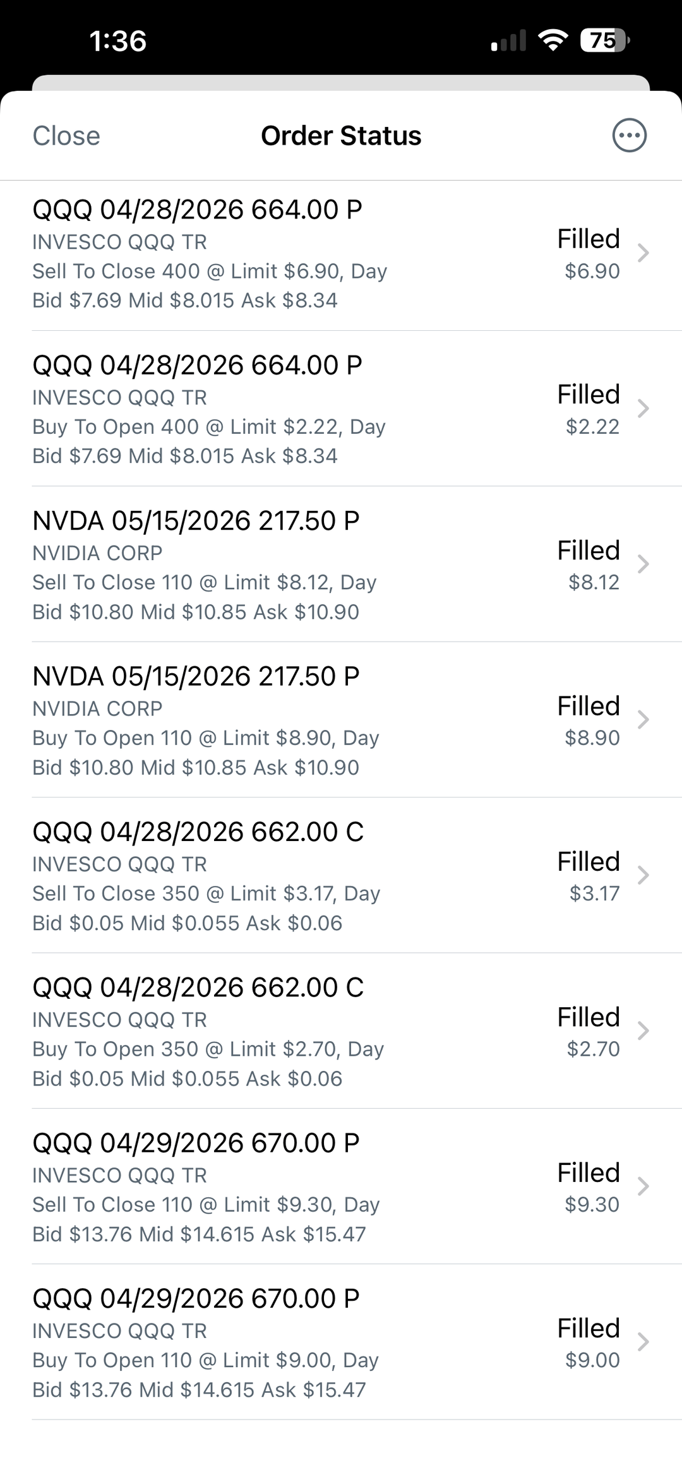Expand NVDA Buy To Open 110 order chevron
The image size is (682, 1475).
tap(643, 720)
